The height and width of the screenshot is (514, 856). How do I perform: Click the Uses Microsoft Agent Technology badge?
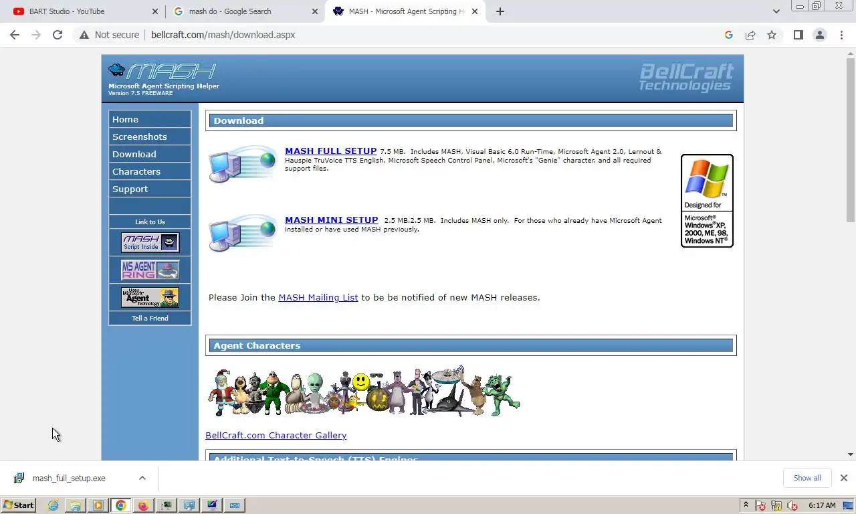(x=150, y=297)
